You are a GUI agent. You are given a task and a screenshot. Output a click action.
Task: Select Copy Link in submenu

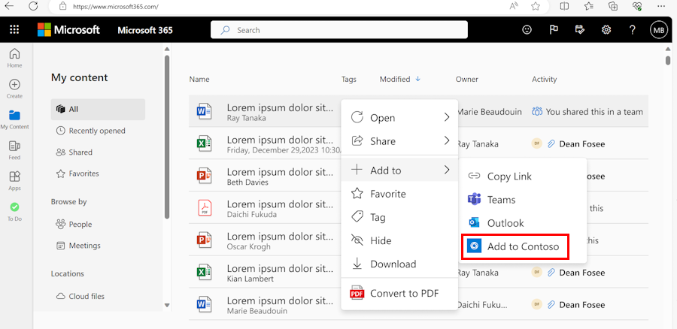[523, 176]
